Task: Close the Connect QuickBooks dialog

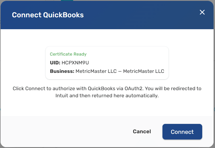Action: tap(202, 12)
